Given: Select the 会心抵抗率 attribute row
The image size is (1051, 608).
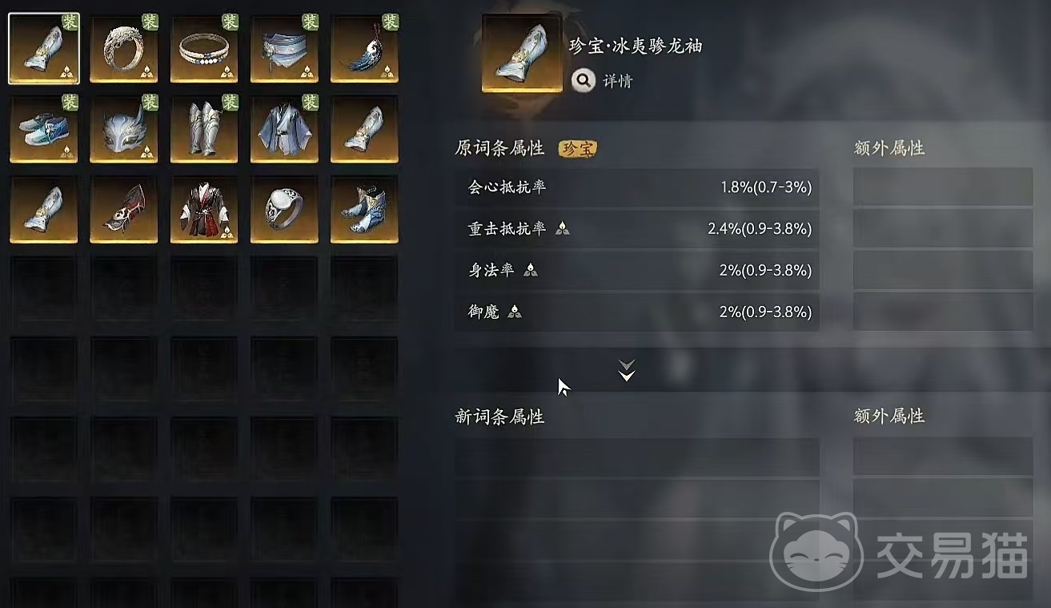Looking at the screenshot, I should point(637,187).
